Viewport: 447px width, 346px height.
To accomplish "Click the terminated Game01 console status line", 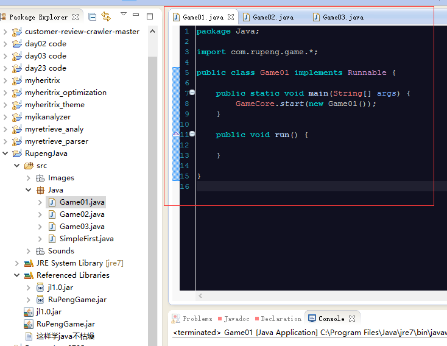I will tap(310, 333).
